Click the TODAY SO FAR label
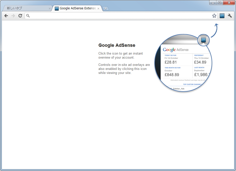The width and height of the screenshot is (236, 171). (x=170, y=55)
